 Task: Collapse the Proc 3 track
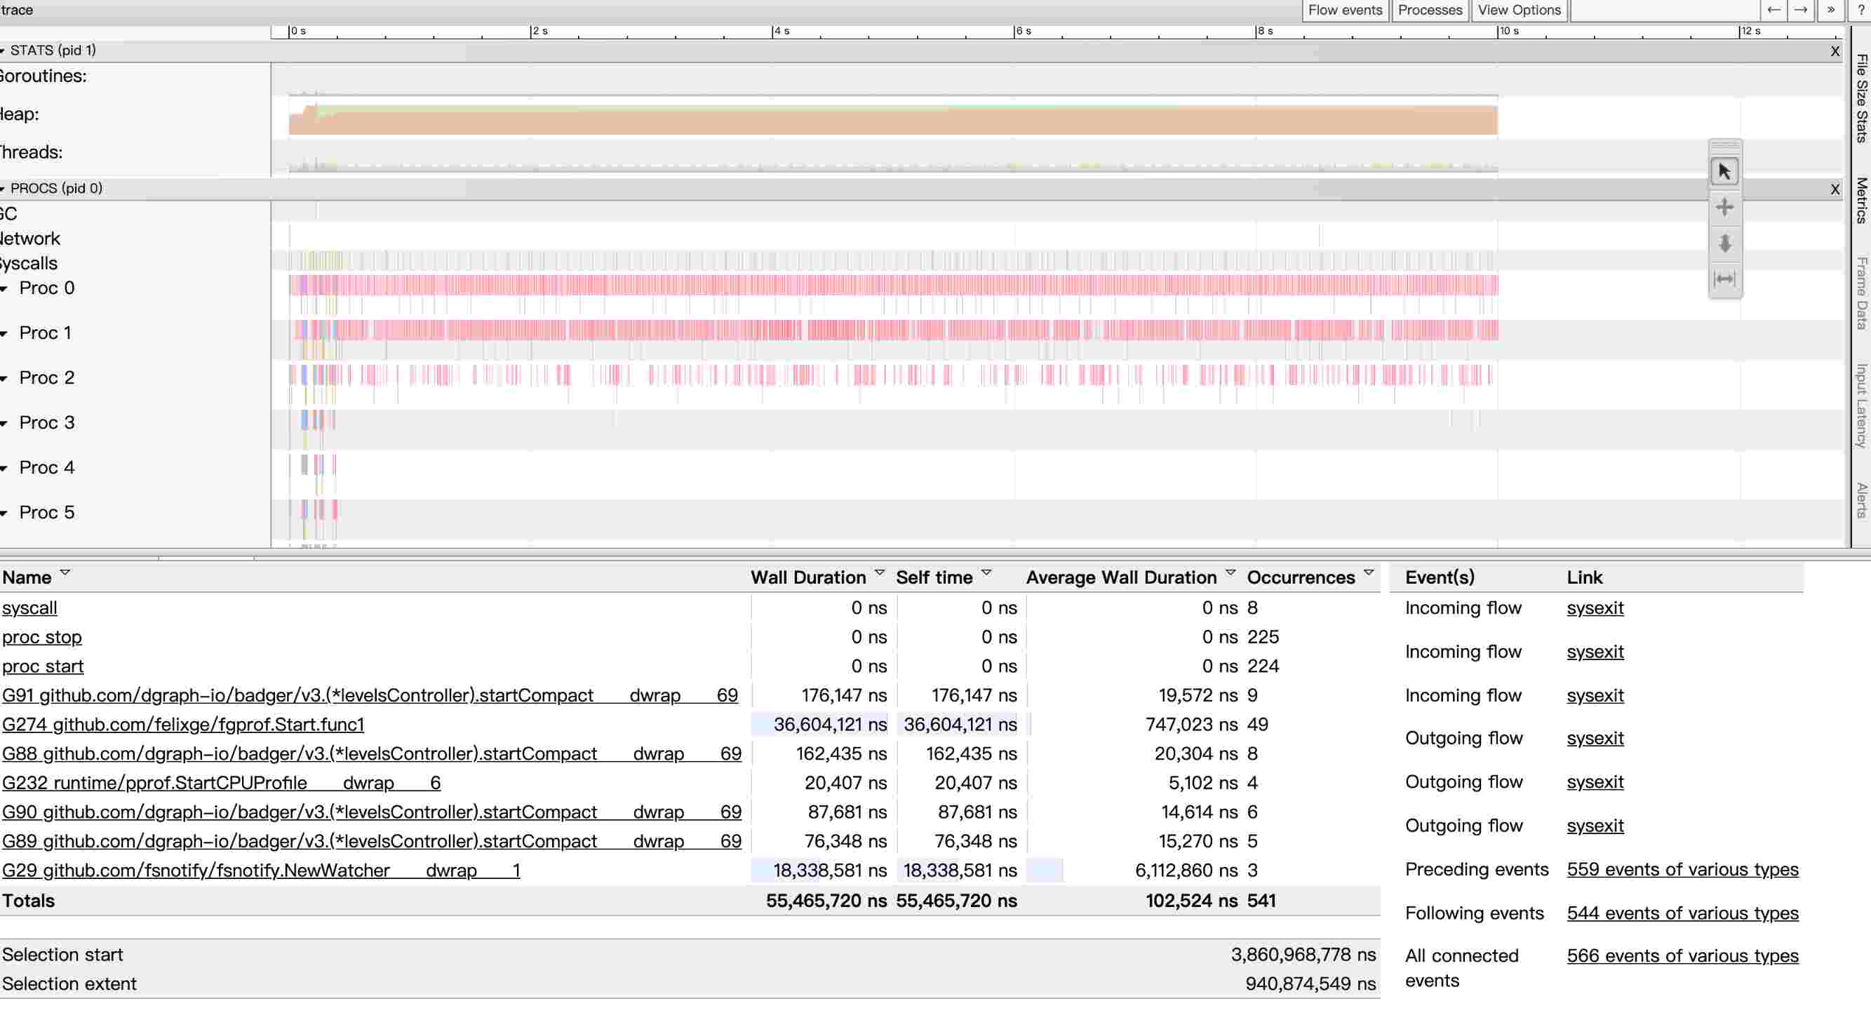click(4, 423)
